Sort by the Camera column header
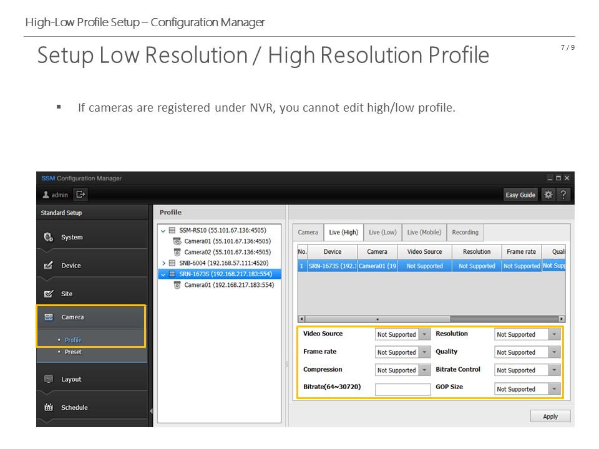The image size is (599, 449). click(377, 251)
